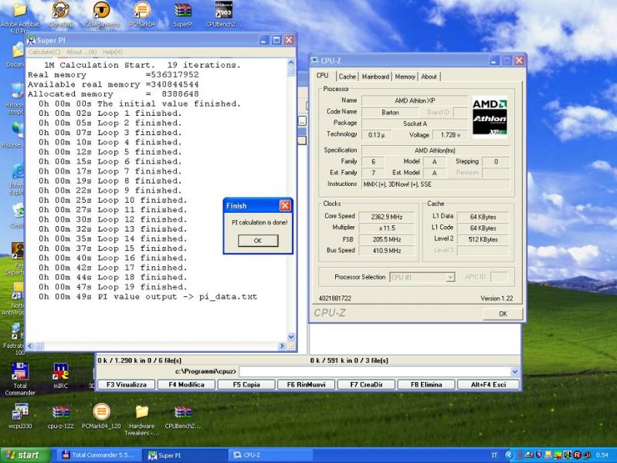617x463 pixels.
Task: Select the CPU tab in CPU-Z
Action: point(323,76)
